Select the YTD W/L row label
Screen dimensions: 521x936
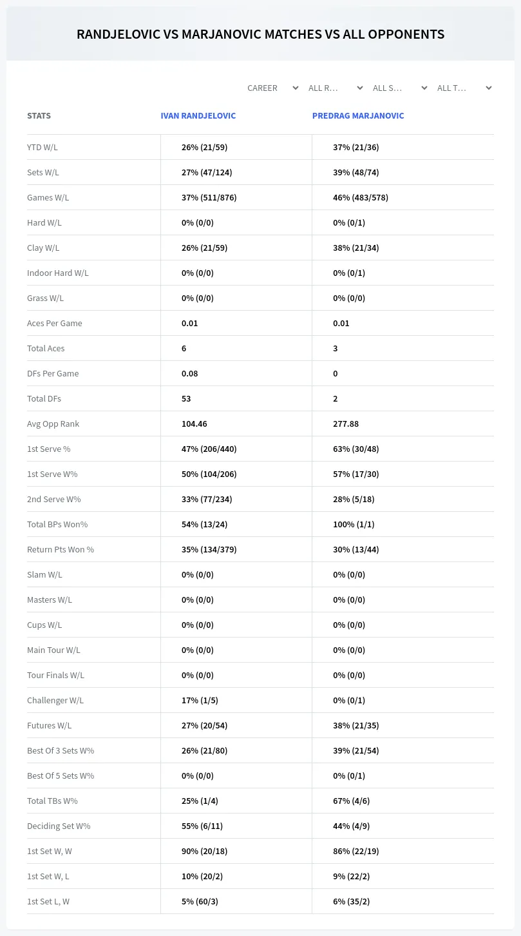click(43, 147)
